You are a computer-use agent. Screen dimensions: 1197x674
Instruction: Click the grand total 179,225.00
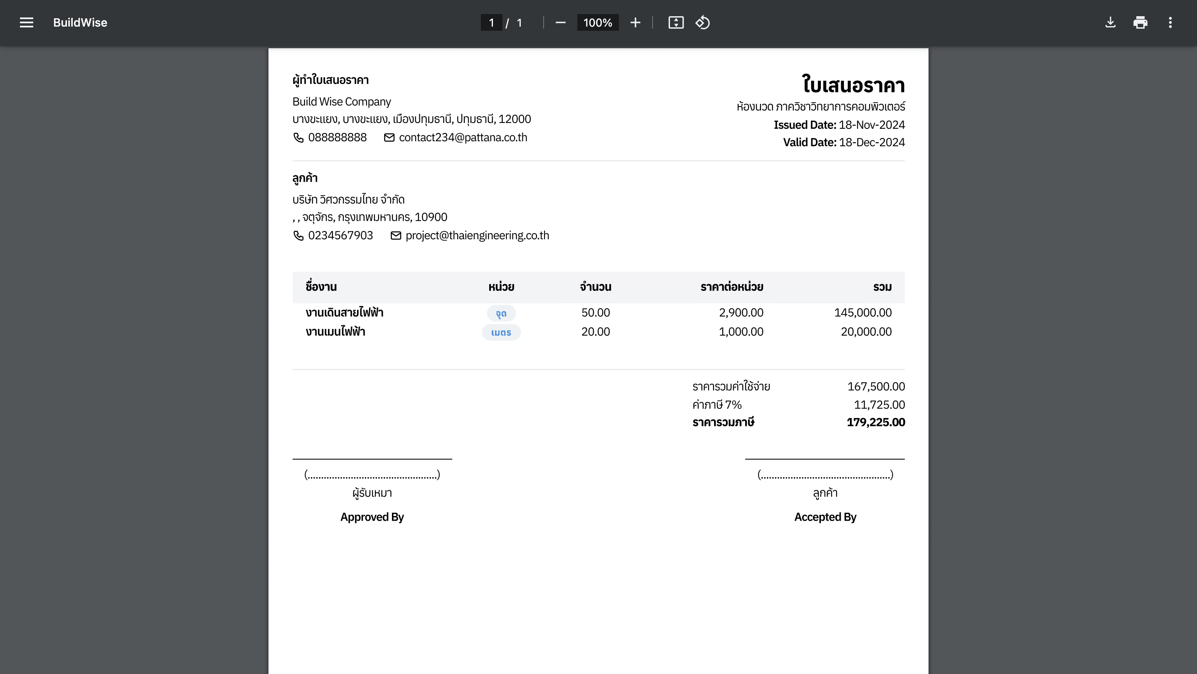tap(875, 422)
